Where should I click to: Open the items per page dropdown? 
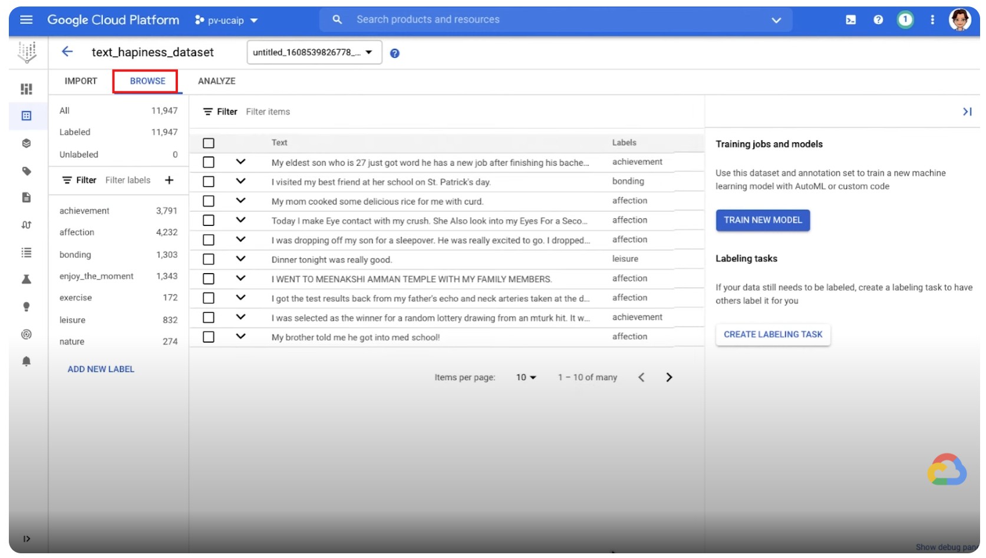point(526,378)
